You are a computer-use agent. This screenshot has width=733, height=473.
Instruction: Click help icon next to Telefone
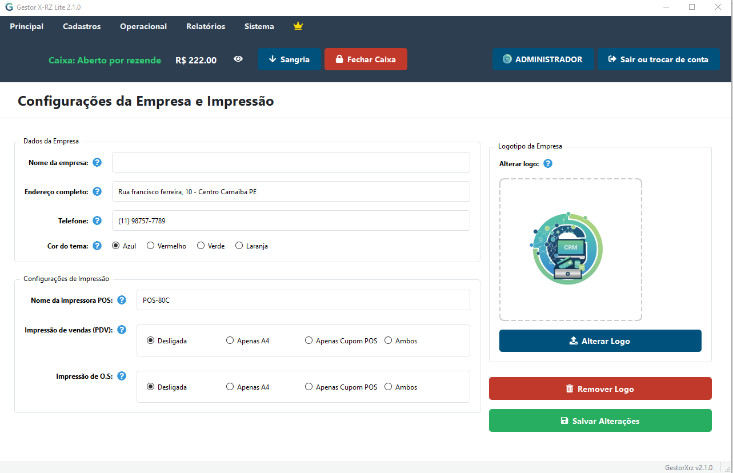[x=97, y=221]
